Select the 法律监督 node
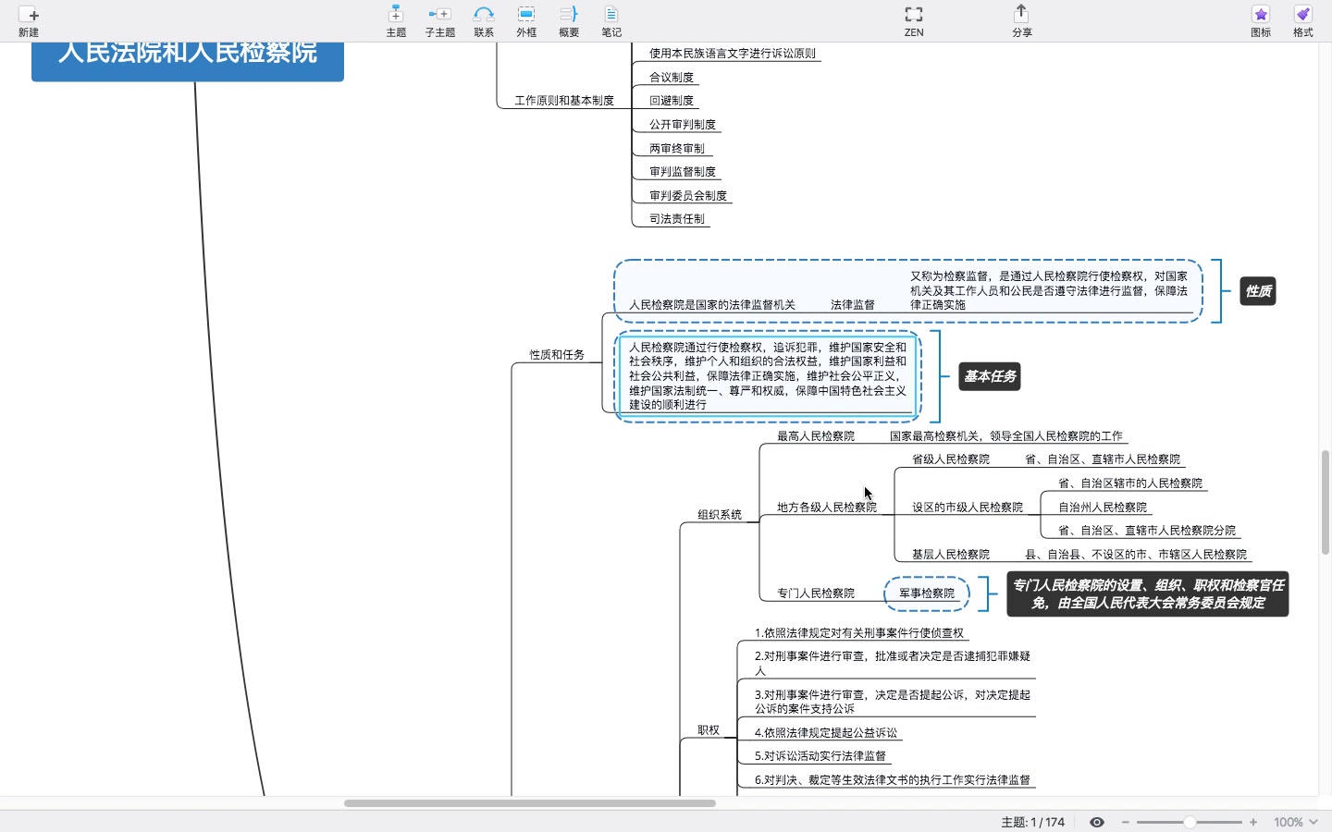 click(853, 305)
